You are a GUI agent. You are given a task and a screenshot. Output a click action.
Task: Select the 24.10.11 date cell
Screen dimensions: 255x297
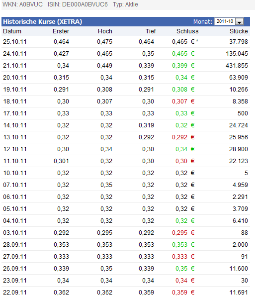pos(15,54)
